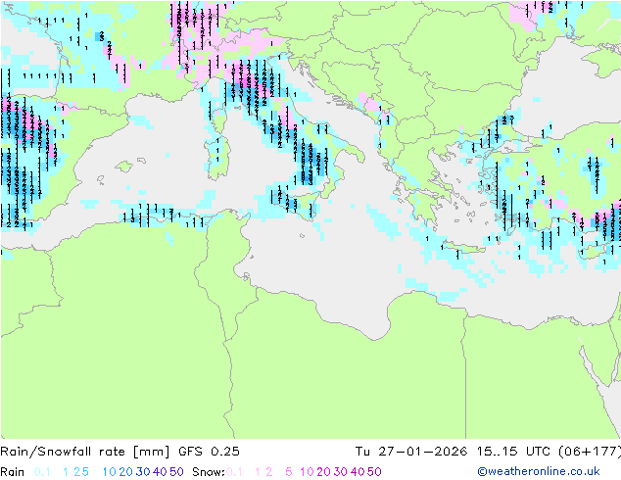
Task: Pick the 40 value in Snow legend
Action: pos(358,472)
